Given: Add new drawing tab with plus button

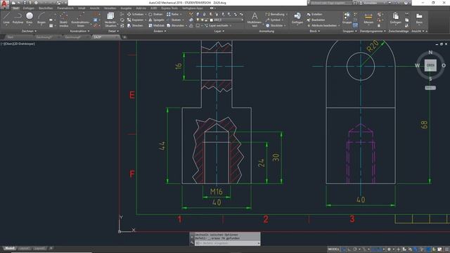Looking at the screenshot, I should (x=124, y=37).
